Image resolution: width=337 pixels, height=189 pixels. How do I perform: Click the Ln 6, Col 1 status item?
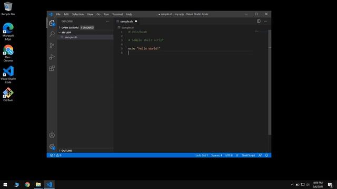click(202, 155)
